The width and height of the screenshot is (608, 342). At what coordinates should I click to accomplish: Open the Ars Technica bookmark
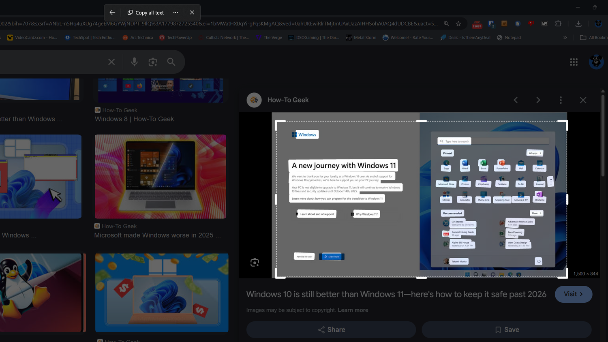click(137, 37)
